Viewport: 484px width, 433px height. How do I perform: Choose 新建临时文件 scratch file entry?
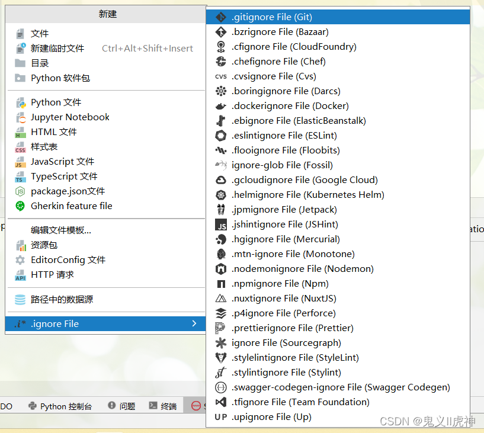[105, 48]
